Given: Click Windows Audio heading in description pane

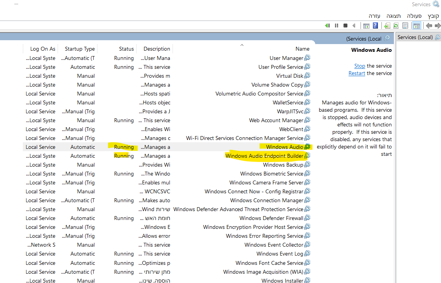Looking at the screenshot, I should pyautogui.click(x=371, y=50).
